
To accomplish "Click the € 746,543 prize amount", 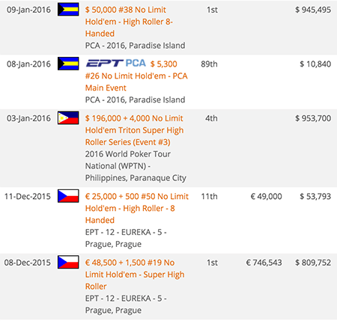I will pos(264,263).
